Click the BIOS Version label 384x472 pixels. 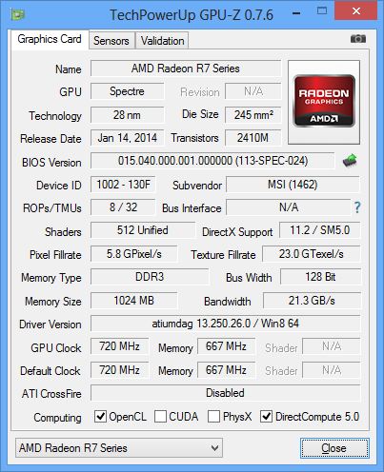(51, 163)
